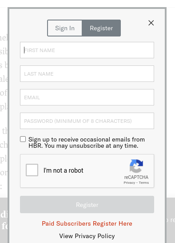Check the I'm not a robot box
The image size is (175, 243).
click(32, 170)
